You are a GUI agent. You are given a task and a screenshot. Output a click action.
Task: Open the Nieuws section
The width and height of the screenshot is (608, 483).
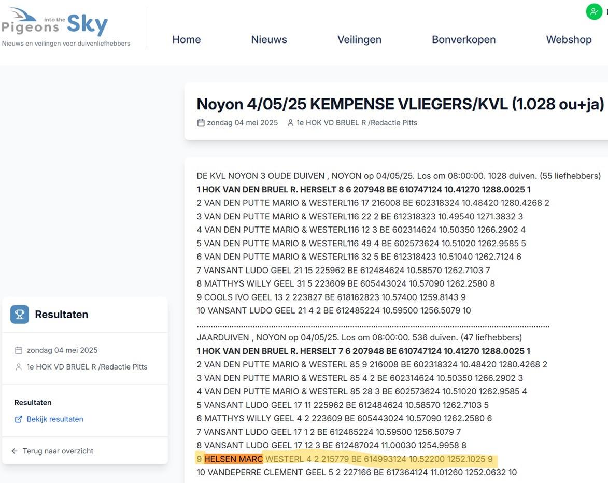tap(268, 38)
